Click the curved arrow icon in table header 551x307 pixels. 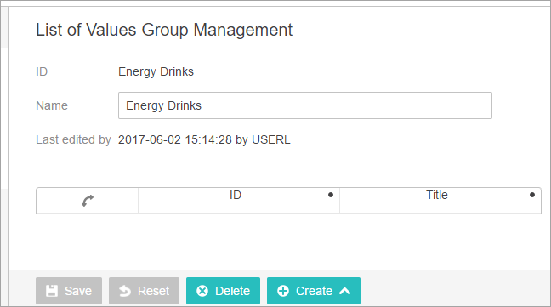88,201
